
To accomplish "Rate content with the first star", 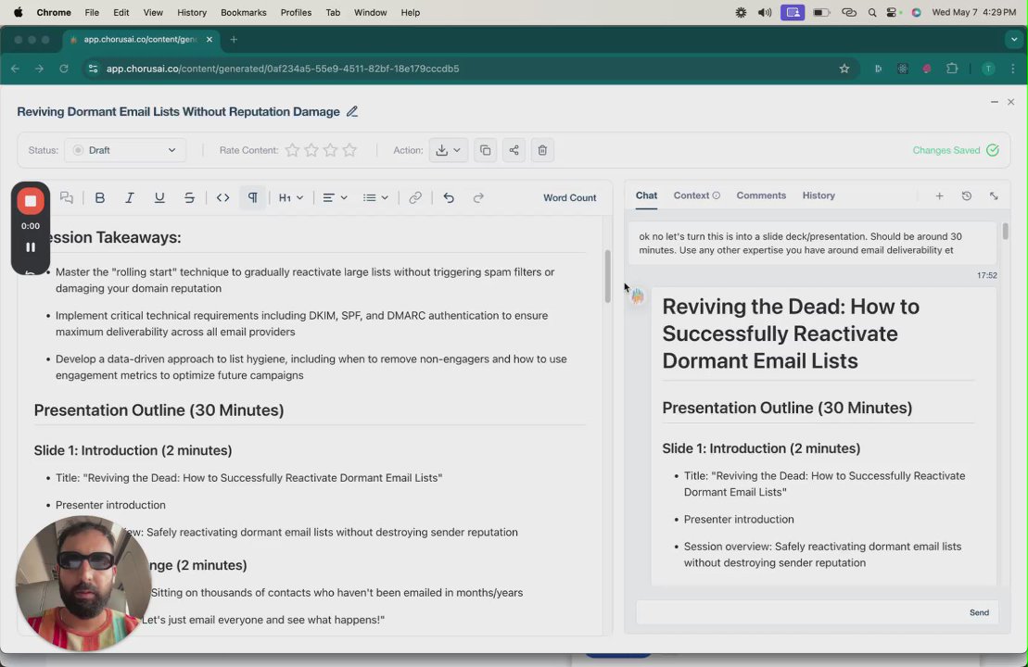I will point(292,150).
